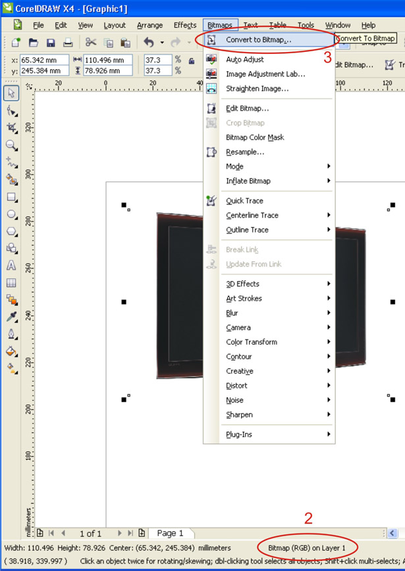This screenshot has width=405, height=571.
Task: Click the ruler origin icon at rulers' corner
Action: [x=28, y=86]
